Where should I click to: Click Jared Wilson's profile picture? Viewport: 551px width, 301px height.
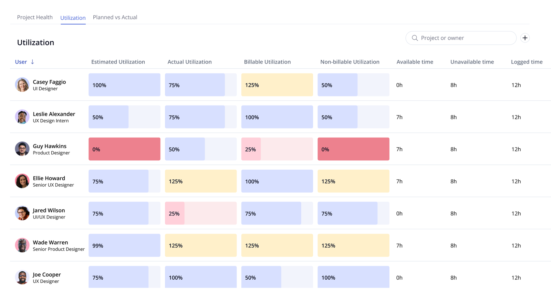pyautogui.click(x=22, y=213)
